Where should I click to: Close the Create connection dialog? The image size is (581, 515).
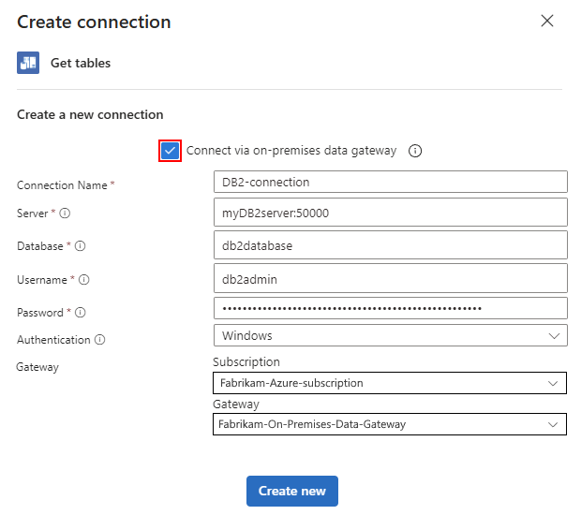click(547, 21)
